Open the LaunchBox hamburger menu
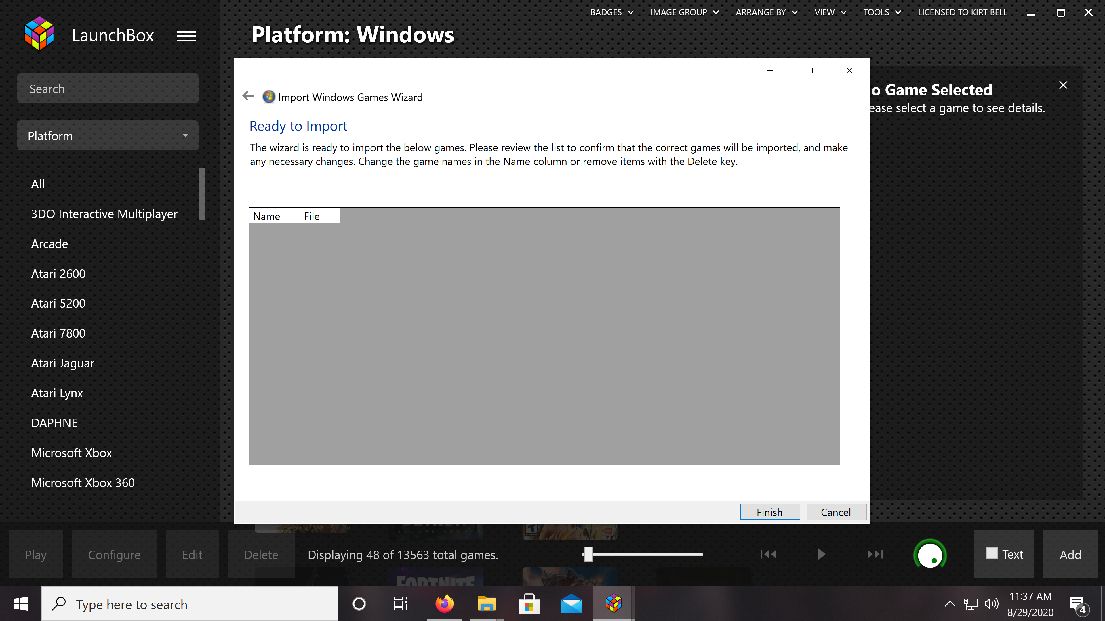Image resolution: width=1105 pixels, height=621 pixels. pyautogui.click(x=186, y=36)
